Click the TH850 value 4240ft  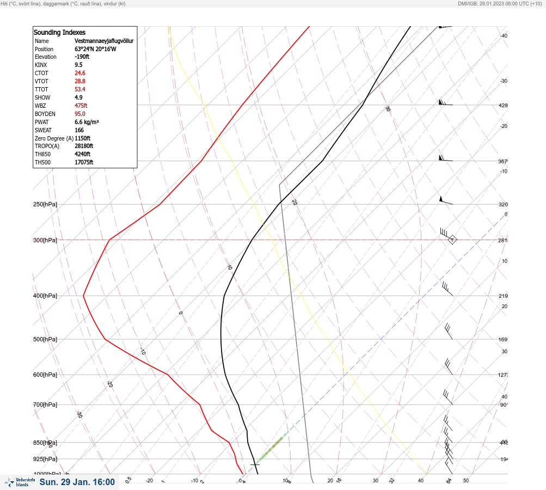(83, 154)
